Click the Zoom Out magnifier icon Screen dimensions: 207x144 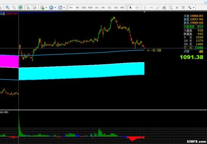[14, 8]
